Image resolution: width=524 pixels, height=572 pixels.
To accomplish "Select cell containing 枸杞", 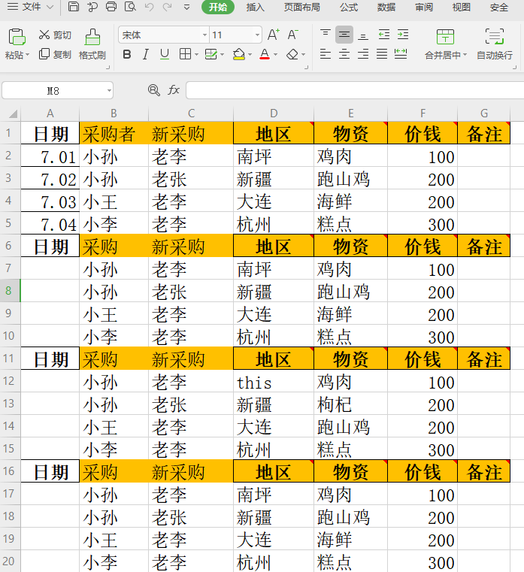I will pyautogui.click(x=350, y=404).
